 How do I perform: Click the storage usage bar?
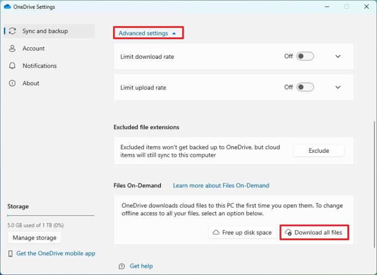[x=50, y=215]
